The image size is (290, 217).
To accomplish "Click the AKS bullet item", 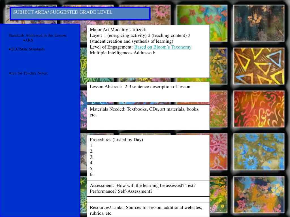I will pos(28,40).
